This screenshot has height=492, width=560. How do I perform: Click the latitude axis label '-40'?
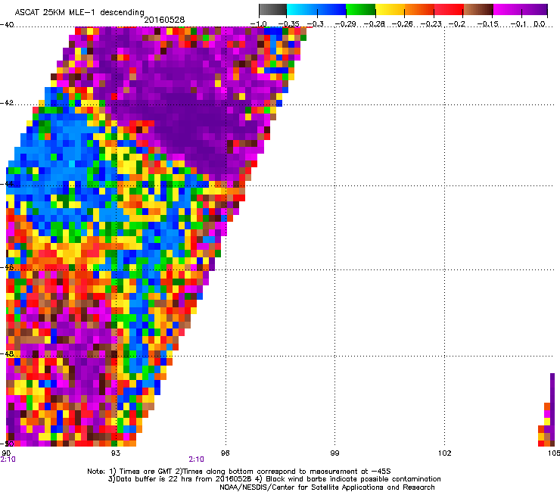7,25
